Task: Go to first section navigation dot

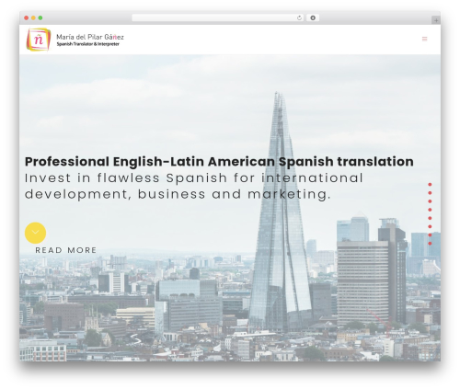Action: click(430, 185)
